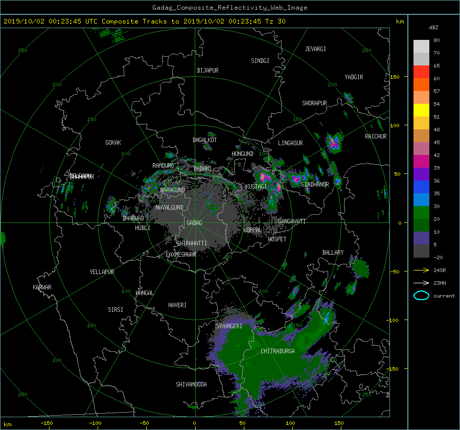Select the green 20 dBZ legend swatch
Image resolution: width=460 pixels, height=430 pixels.
tap(421, 213)
